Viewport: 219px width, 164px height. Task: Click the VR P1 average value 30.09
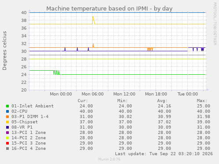tap(164, 127)
